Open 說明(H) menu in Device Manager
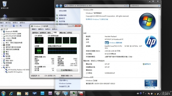The width and height of the screenshot is (172, 96). [x=22, y=23]
